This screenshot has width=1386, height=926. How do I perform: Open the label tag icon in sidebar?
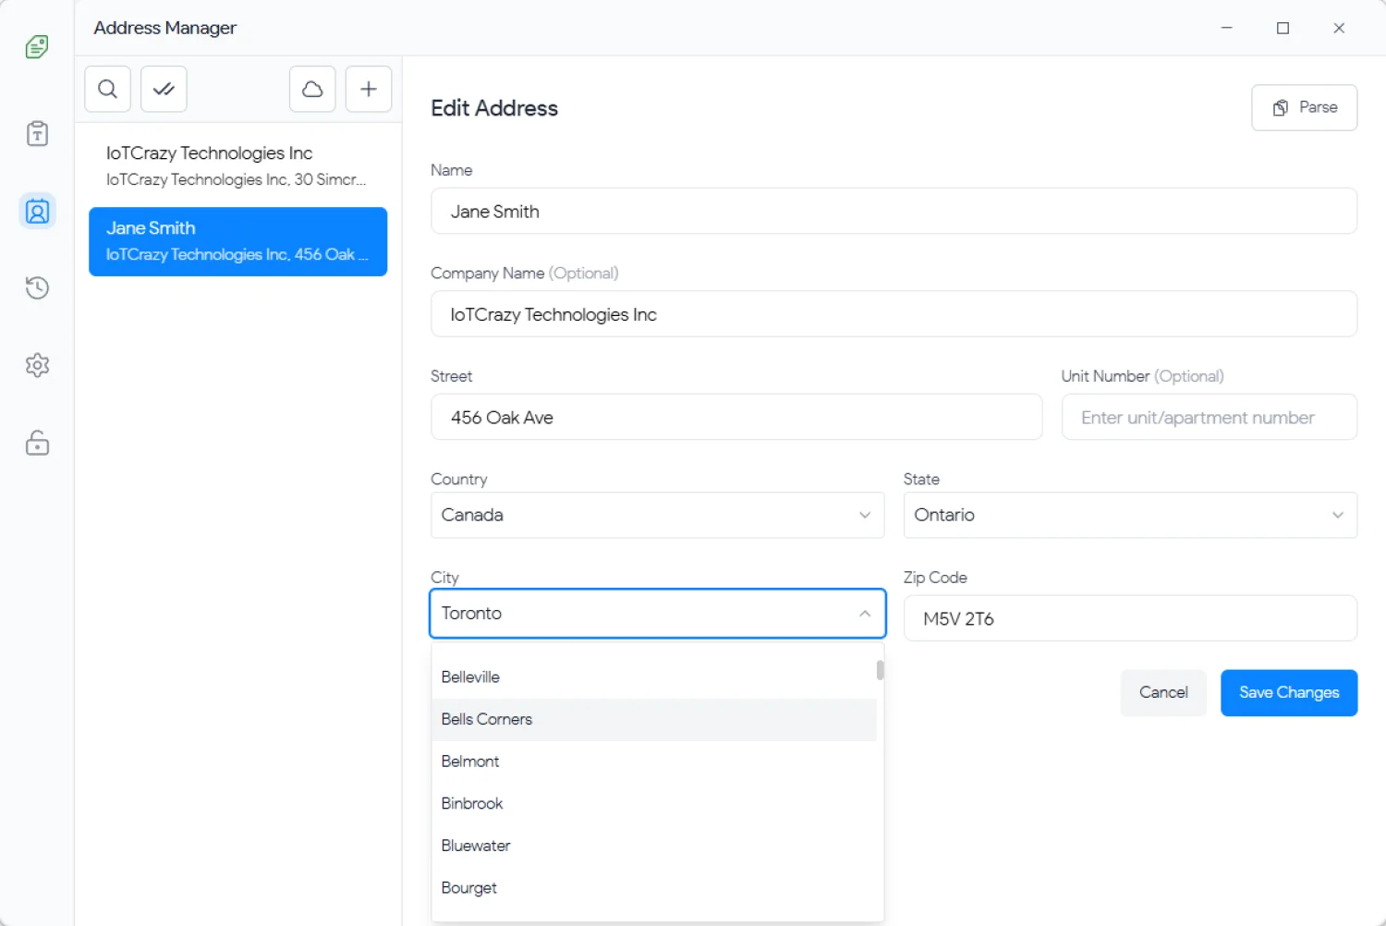(x=37, y=46)
